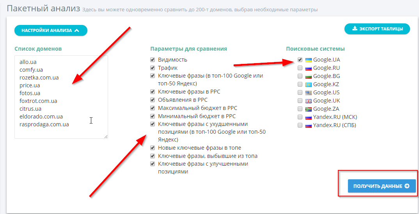This screenshot has height=214, width=419.
Task: Click the Bulgarian flag next to Google.BG
Action: point(309,76)
